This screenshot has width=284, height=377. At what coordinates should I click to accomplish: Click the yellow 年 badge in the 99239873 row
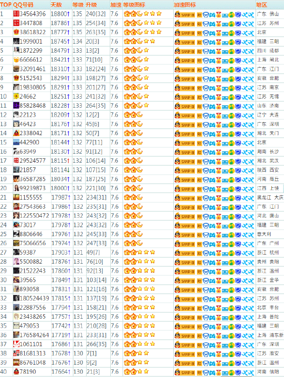coord(200,188)
